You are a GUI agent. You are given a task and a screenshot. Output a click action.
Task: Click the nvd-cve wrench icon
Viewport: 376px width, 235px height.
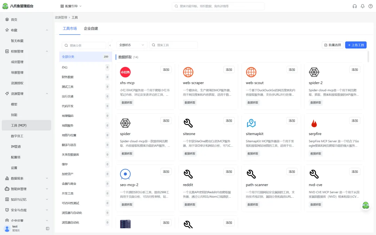314,174
